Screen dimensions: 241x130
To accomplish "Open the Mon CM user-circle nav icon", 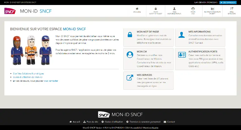I will pos(193,9).
